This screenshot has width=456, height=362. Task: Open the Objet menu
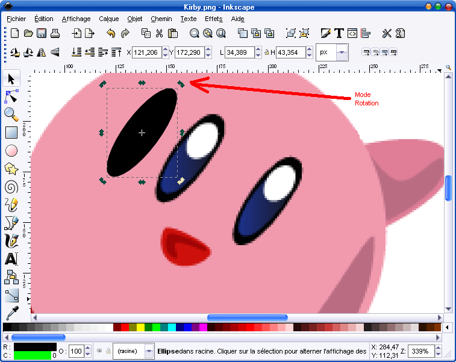(135, 19)
